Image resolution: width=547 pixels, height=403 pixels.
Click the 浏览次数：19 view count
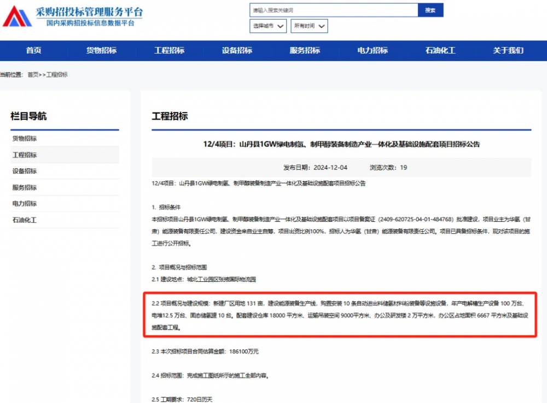pyautogui.click(x=388, y=168)
